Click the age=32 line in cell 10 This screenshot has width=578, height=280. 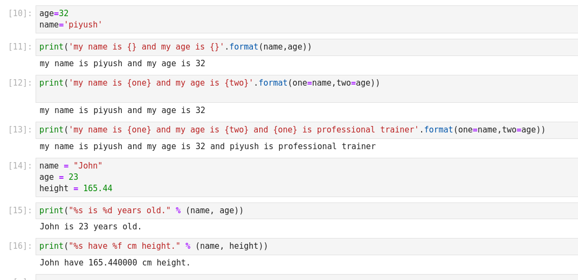tap(54, 13)
